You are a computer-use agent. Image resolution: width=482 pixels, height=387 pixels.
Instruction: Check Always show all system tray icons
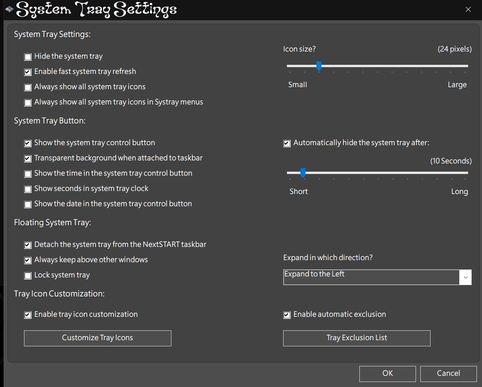(28, 88)
